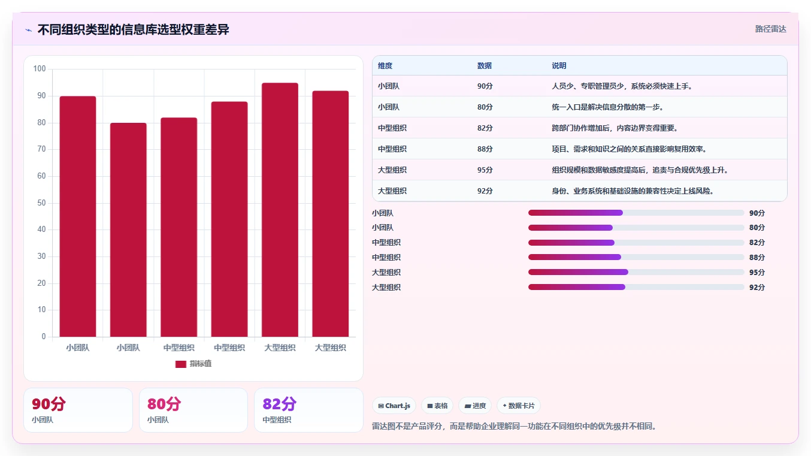Select the 数据卡片 chip
This screenshot has height=456, width=811.
coord(519,406)
